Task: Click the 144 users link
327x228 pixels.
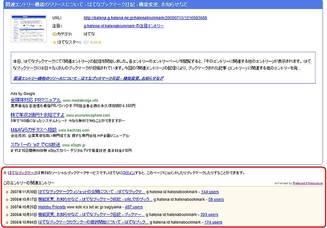Action: 210,192
